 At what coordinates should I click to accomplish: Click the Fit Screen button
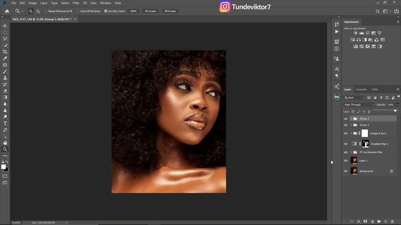coord(150,11)
